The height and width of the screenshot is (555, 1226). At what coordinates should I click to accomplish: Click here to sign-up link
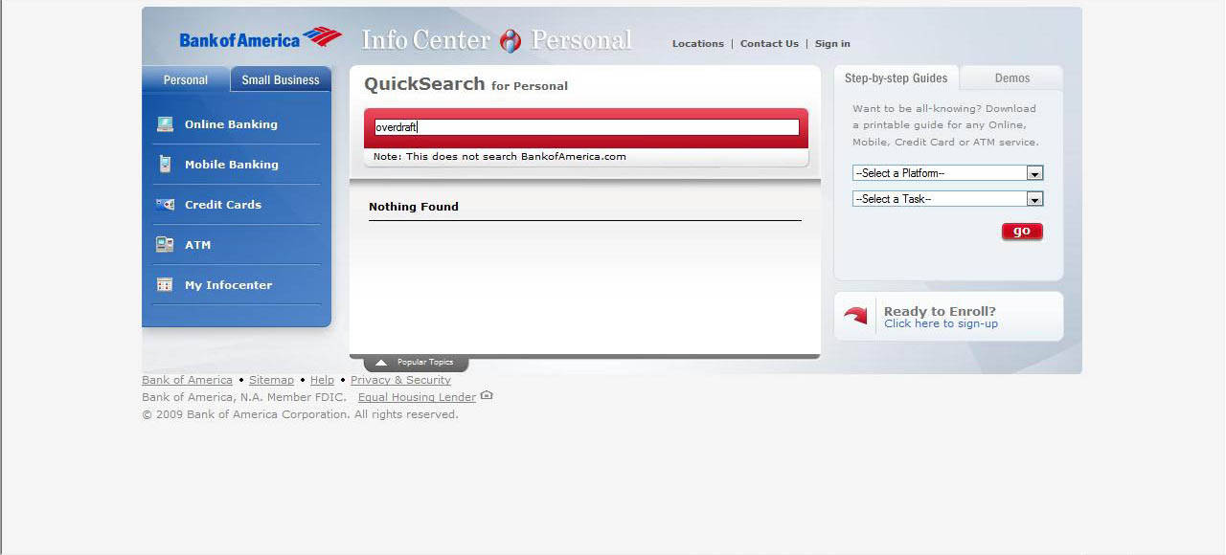pyautogui.click(x=941, y=324)
